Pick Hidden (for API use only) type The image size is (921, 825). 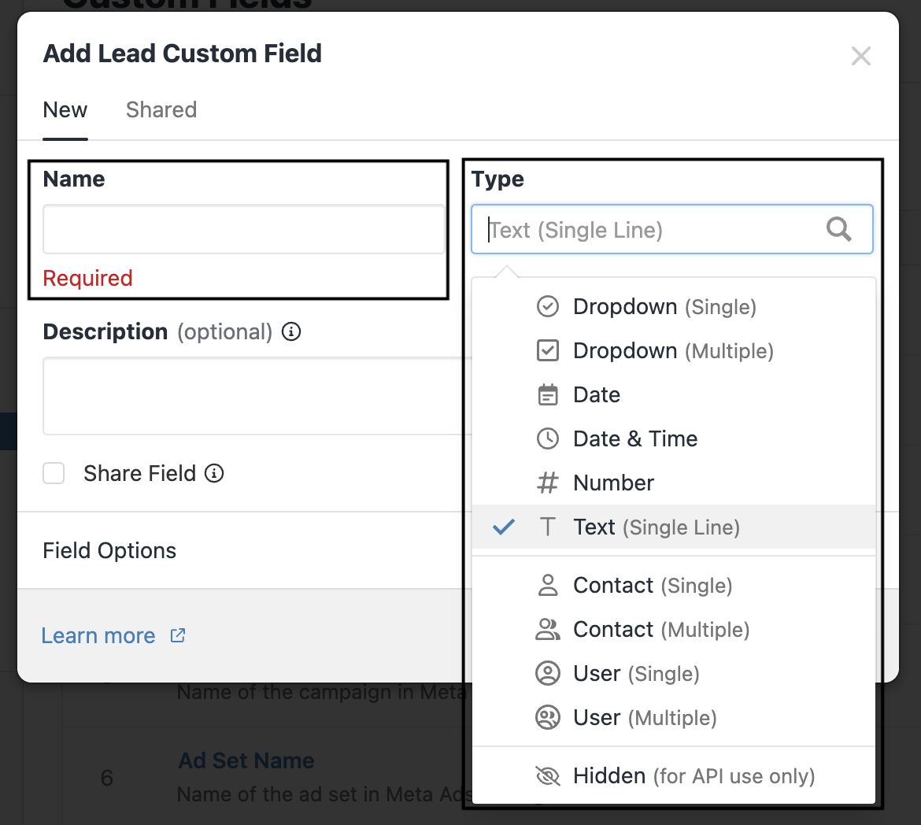click(693, 775)
